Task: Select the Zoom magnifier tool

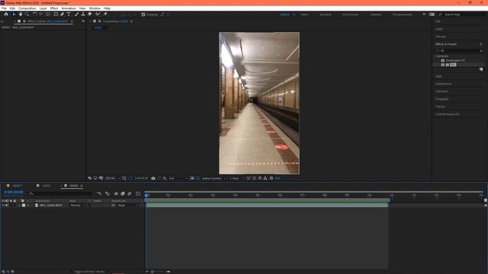Action: [27, 14]
